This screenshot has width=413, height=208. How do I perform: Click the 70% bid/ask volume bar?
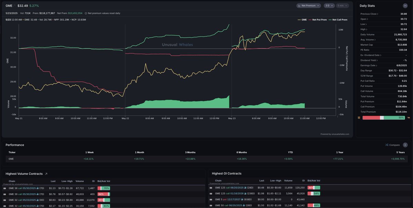[104, 188]
